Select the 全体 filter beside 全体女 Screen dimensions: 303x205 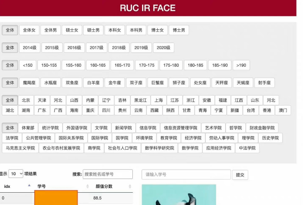[x=10, y=30]
